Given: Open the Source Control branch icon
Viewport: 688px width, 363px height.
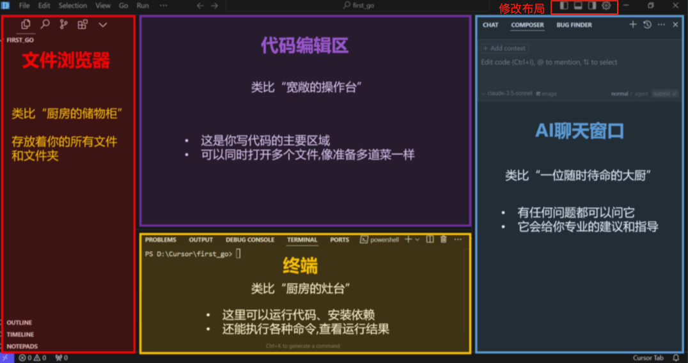Looking at the screenshot, I should click(x=64, y=24).
